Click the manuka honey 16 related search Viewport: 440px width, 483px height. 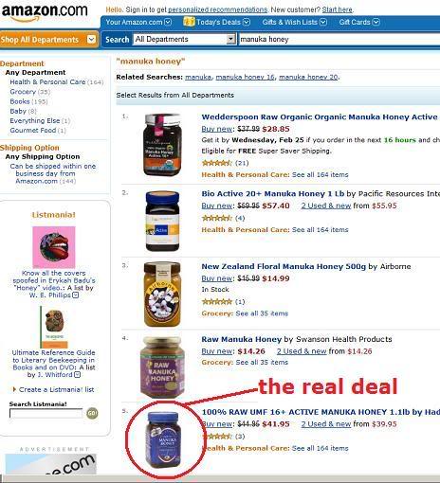point(245,77)
